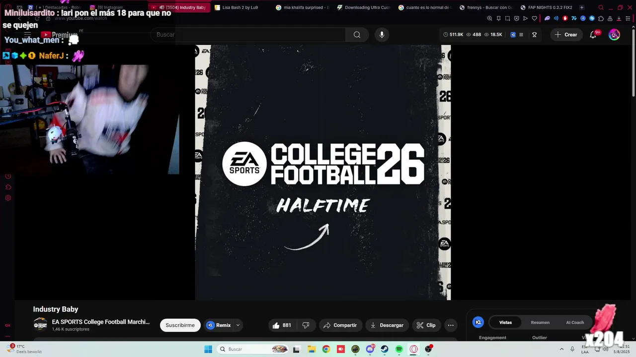The height and width of the screenshot is (357, 636).
Task: Click the red ad-blocker hand extension icon
Action: [x=565, y=18]
